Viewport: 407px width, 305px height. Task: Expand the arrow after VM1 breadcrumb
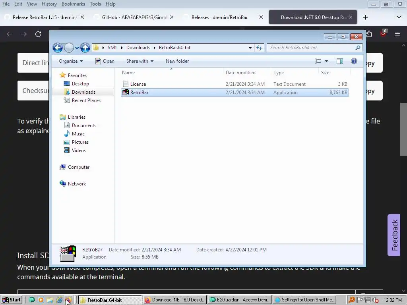click(122, 48)
